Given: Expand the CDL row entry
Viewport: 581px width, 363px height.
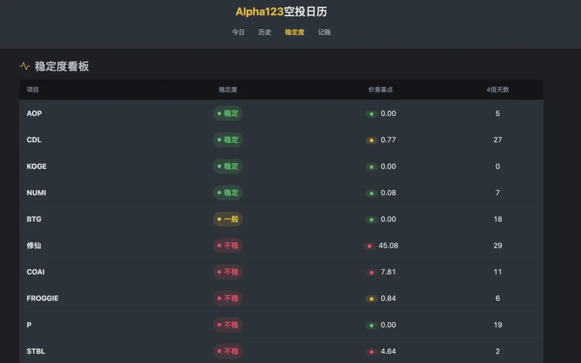Looking at the screenshot, I should 34,140.
